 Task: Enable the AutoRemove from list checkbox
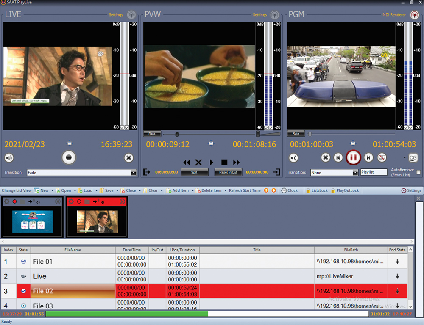point(418,172)
